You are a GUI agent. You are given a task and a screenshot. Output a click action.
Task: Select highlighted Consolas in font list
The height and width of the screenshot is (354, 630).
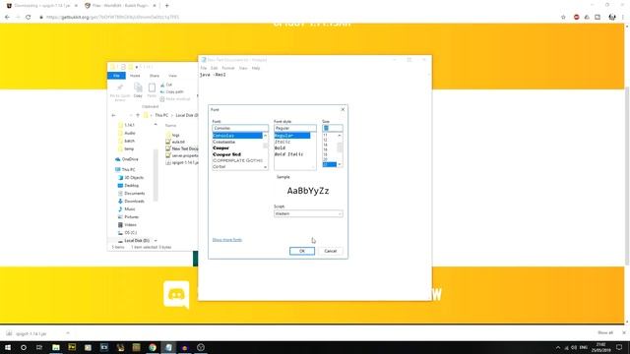click(237, 136)
